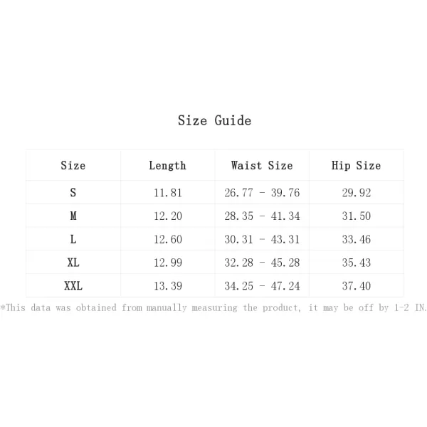Click the measurement disclaimer footnote
Image resolution: width=427 pixels, height=427 pixels.
213,307
